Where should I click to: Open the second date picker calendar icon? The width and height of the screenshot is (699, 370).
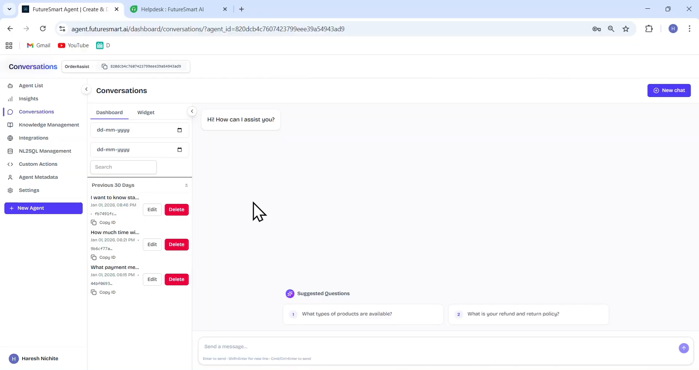tap(180, 150)
